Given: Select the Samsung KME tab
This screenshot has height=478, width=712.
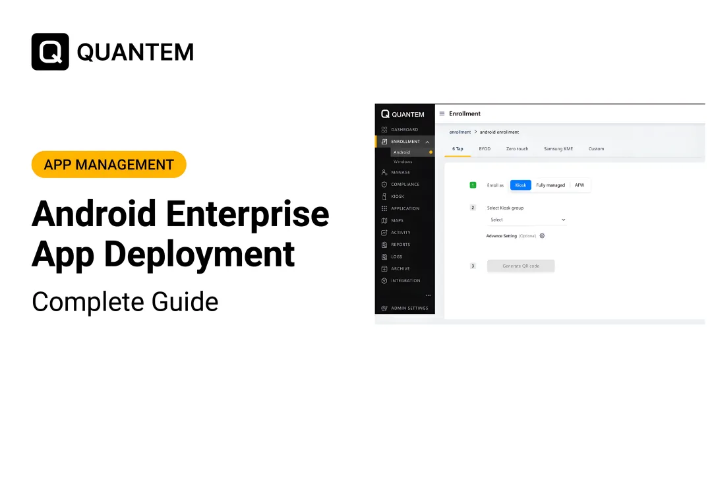Looking at the screenshot, I should point(558,148).
